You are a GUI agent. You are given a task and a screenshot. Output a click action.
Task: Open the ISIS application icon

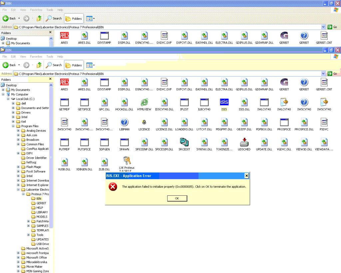[x=224, y=102]
